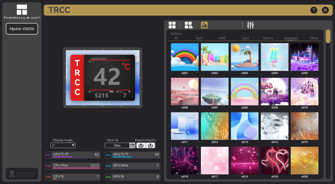Image resolution: width=335 pixels, height=184 pixels.
Task: Click the M4 sensor badge
Action: coord(108,155)
